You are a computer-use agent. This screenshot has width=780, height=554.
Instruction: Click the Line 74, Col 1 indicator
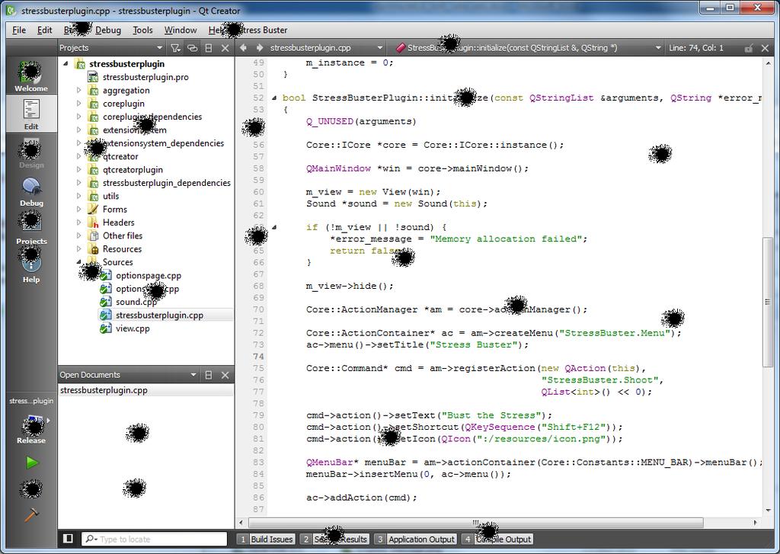[696, 48]
